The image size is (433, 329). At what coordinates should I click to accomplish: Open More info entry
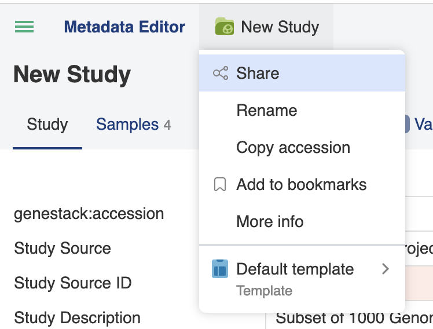pyautogui.click(x=302, y=221)
